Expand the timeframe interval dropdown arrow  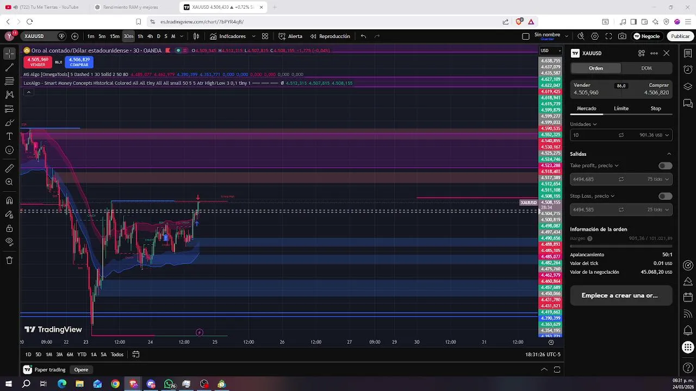point(182,36)
